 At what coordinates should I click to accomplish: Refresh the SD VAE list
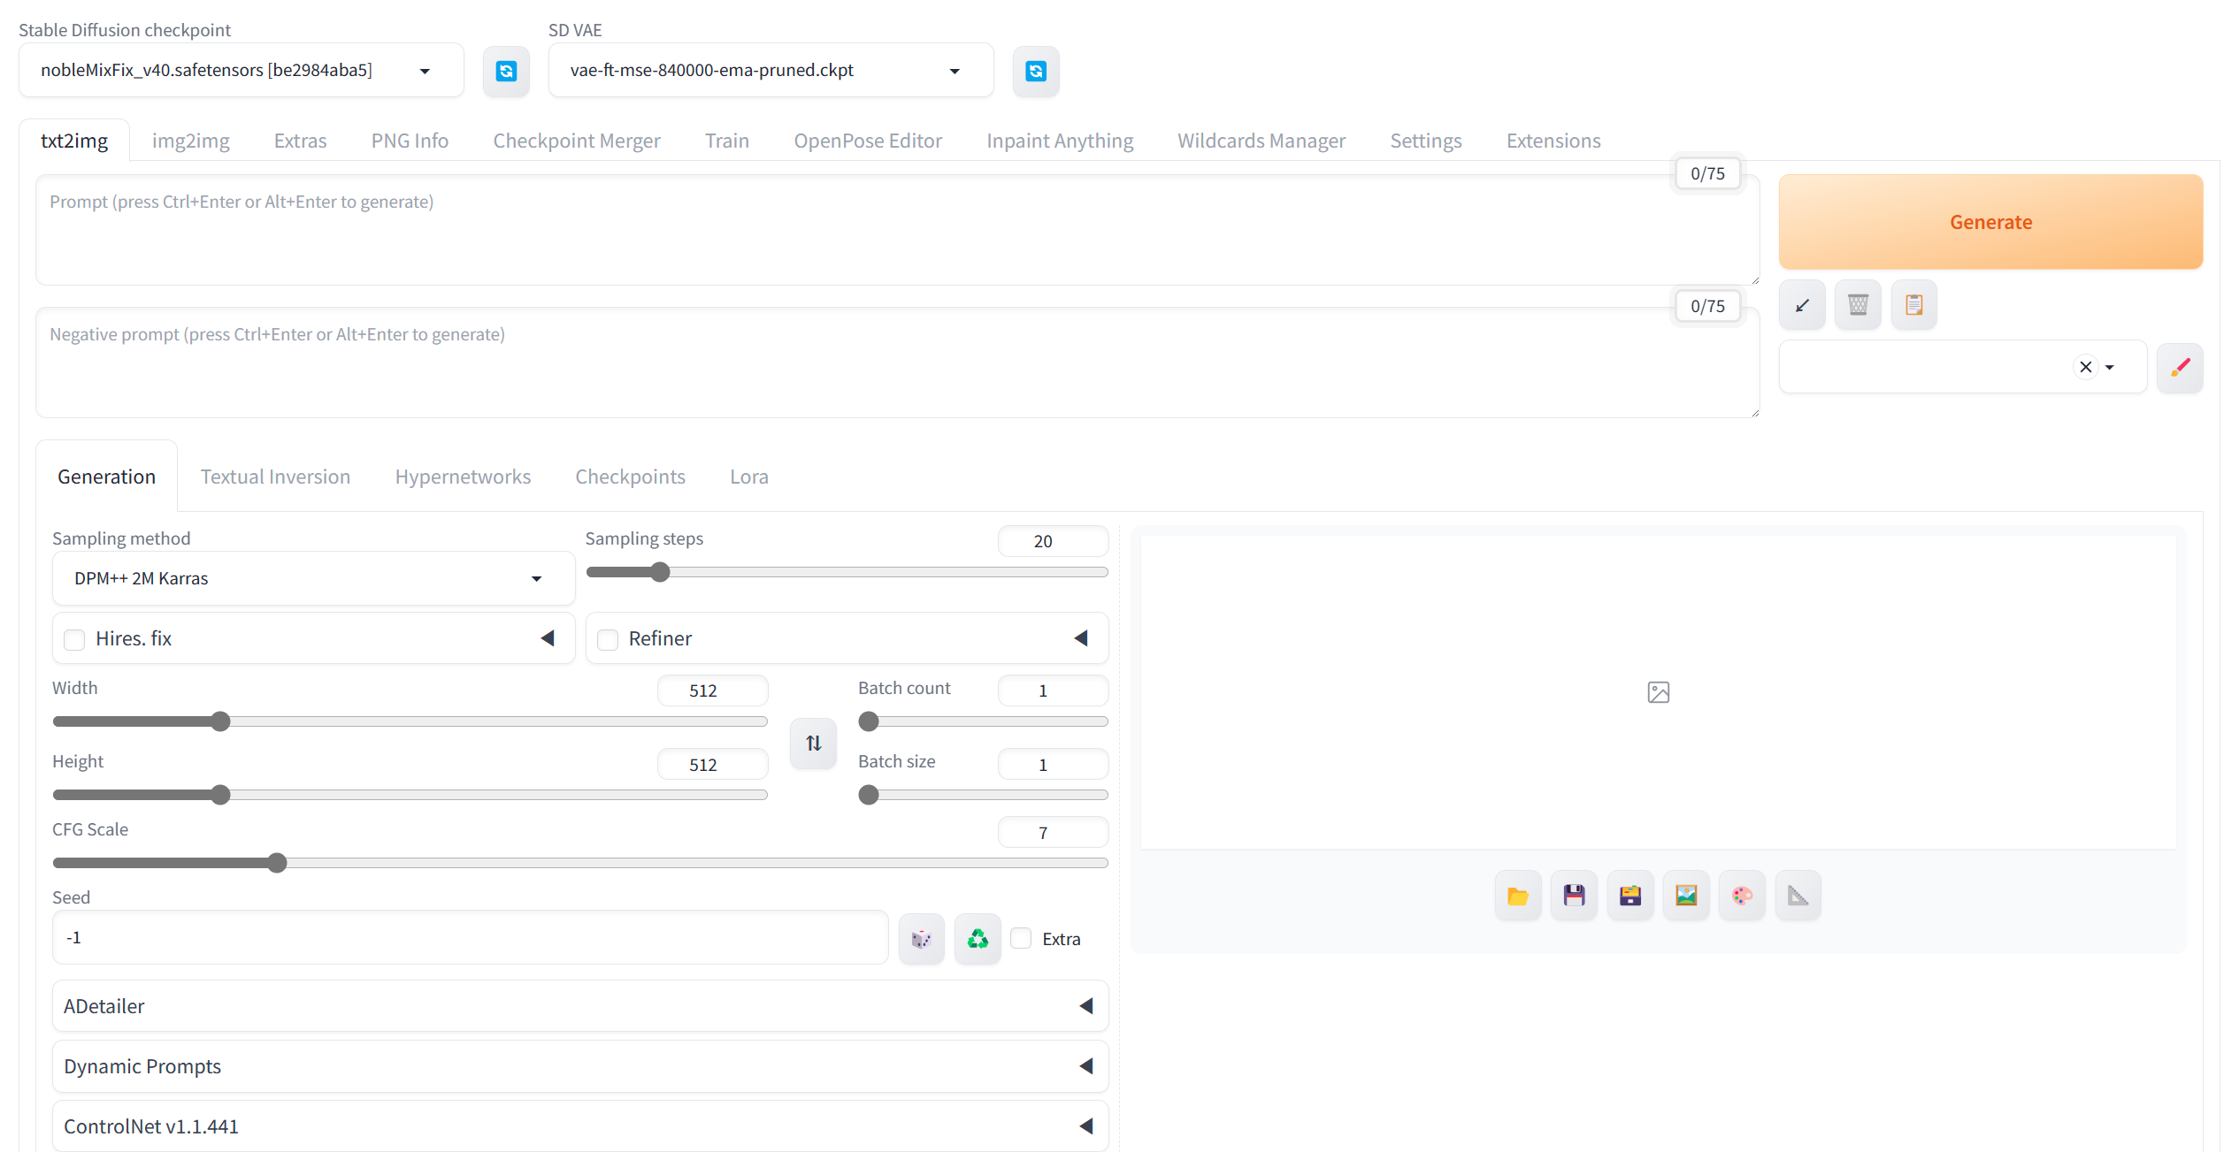point(1035,71)
